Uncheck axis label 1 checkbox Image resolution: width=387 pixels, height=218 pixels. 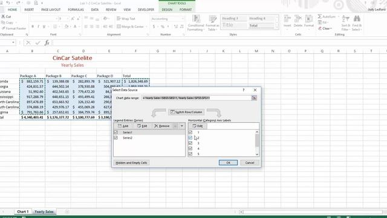(190, 133)
